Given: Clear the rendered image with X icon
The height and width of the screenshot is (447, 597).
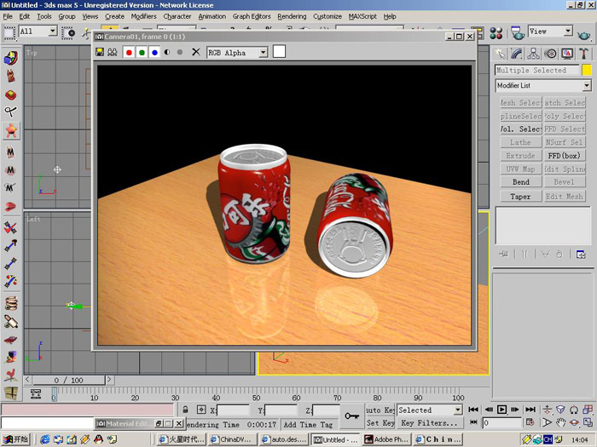Looking at the screenshot, I should [195, 52].
